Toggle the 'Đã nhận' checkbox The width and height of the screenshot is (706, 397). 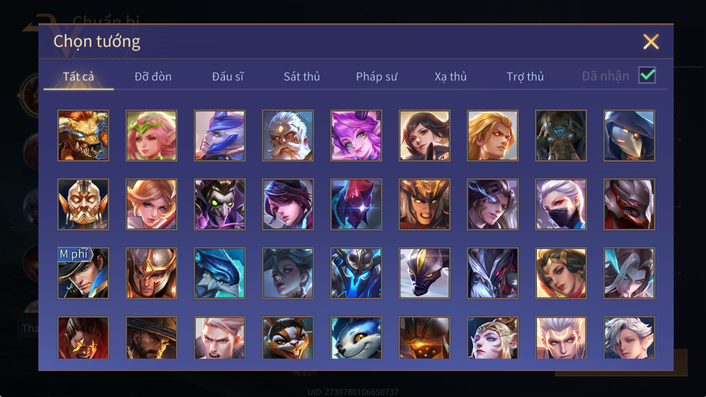click(647, 76)
